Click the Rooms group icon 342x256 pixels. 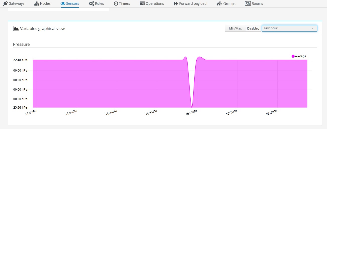[x=248, y=4]
